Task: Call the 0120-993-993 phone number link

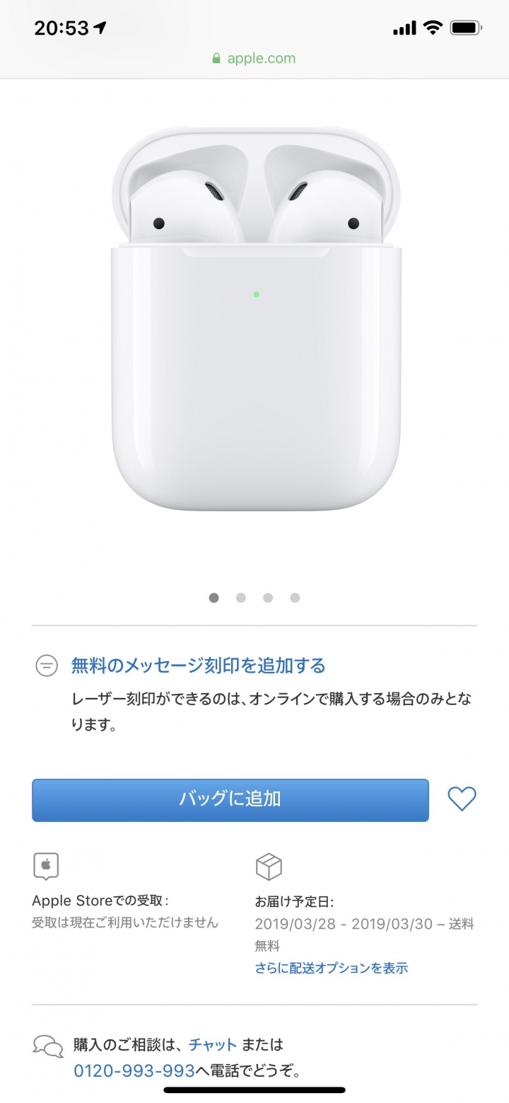Action: [x=134, y=1070]
